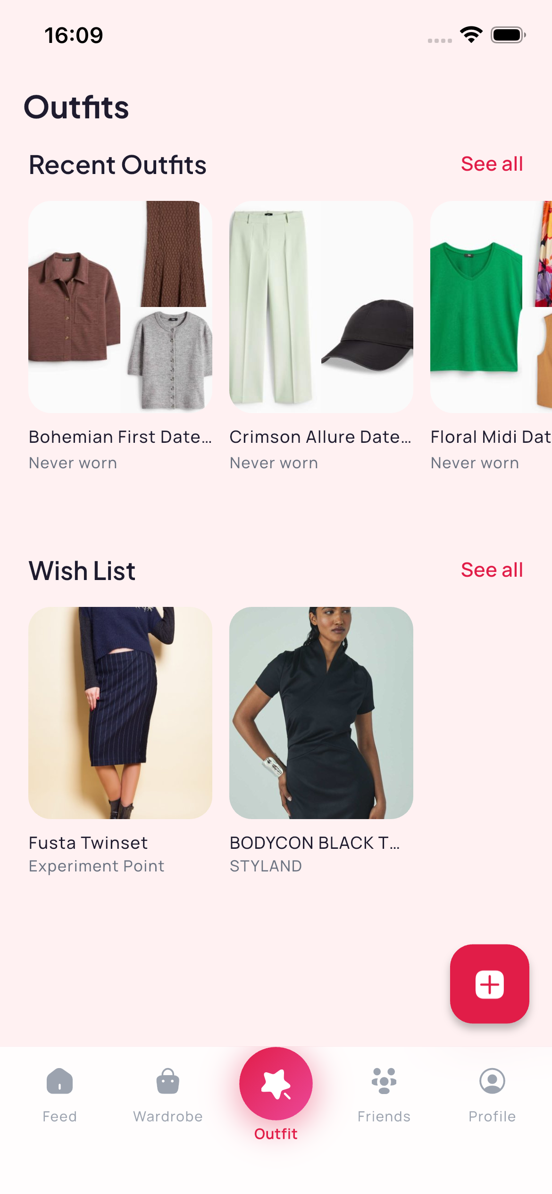Open the Crimson Allure Date outfit thumbnail
Viewport: 552px width, 1194px height.
321,307
